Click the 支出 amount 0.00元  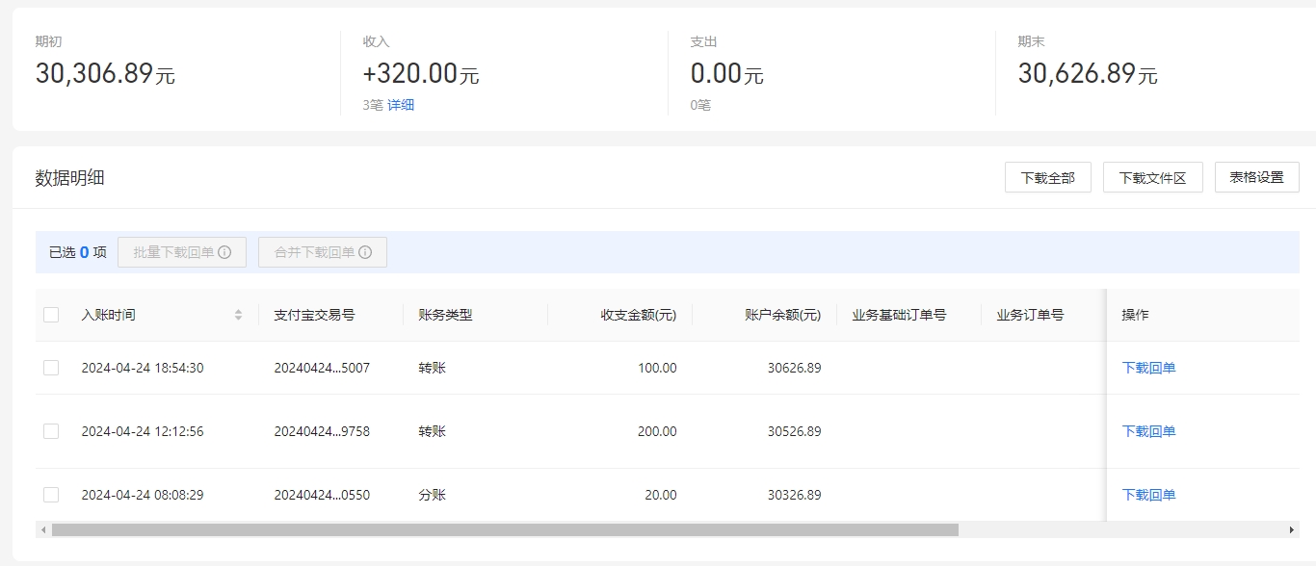tap(726, 73)
